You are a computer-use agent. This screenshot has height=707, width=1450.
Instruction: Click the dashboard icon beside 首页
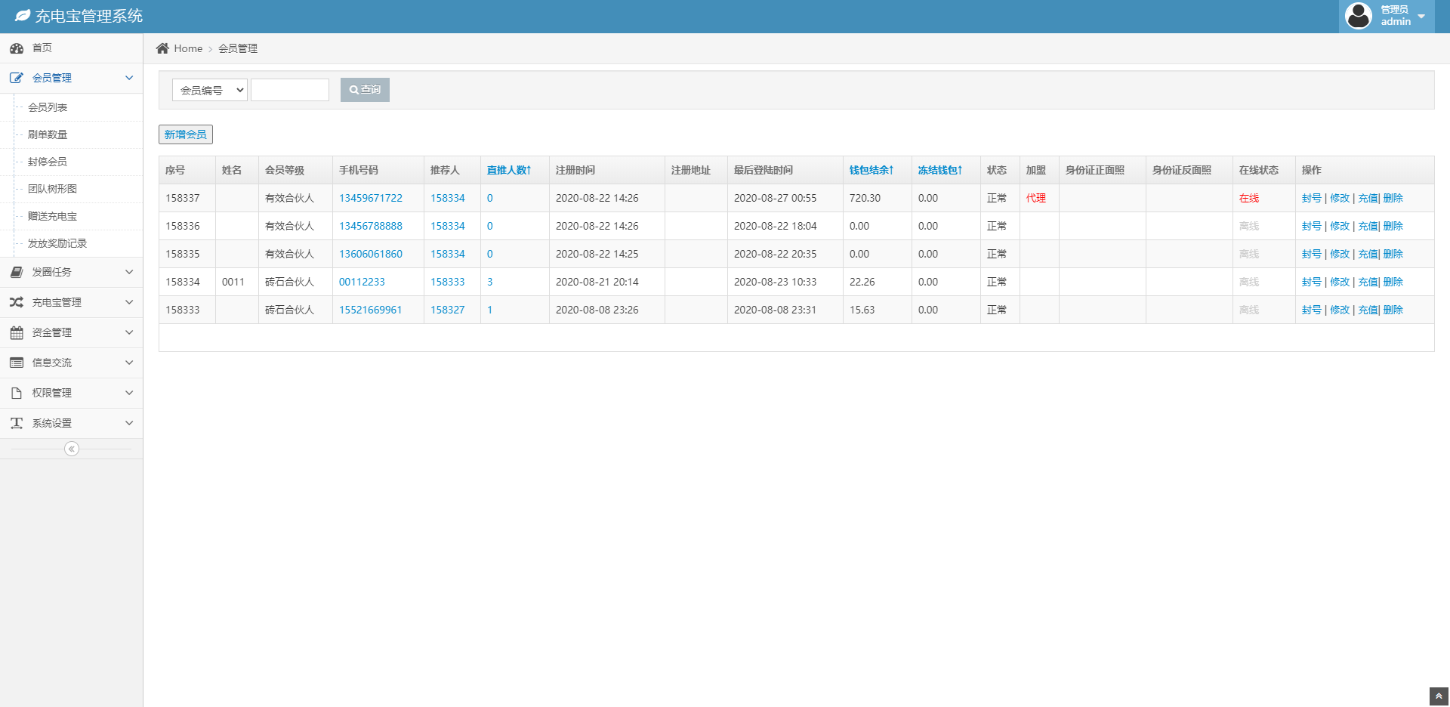coord(17,48)
